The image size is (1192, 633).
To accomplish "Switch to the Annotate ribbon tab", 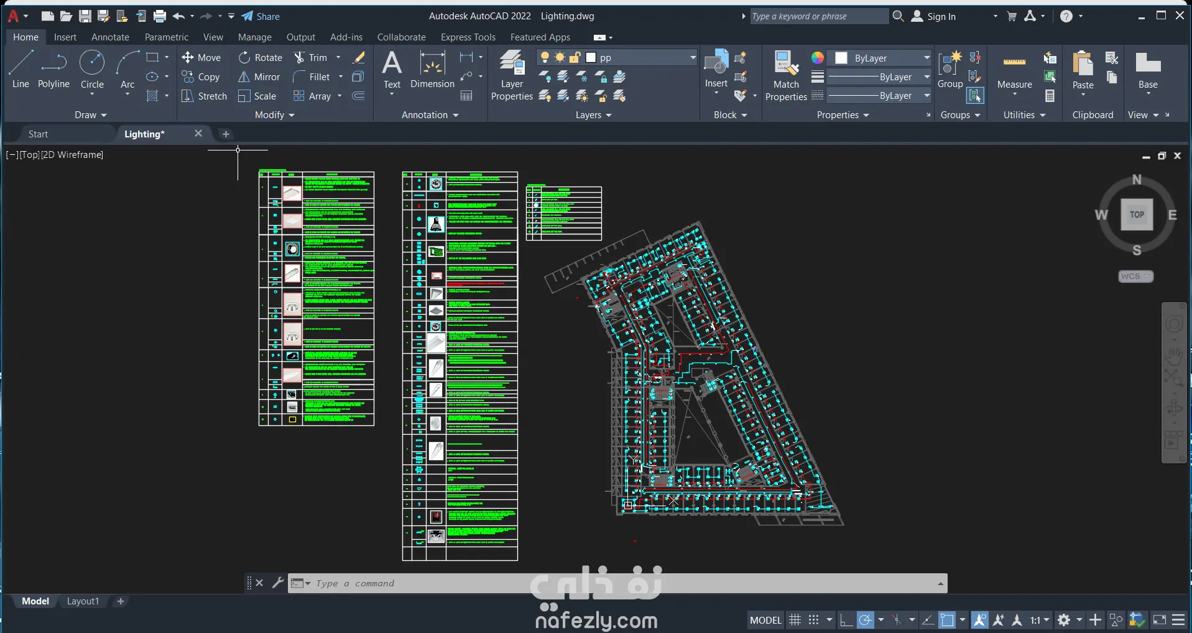I will click(x=110, y=37).
